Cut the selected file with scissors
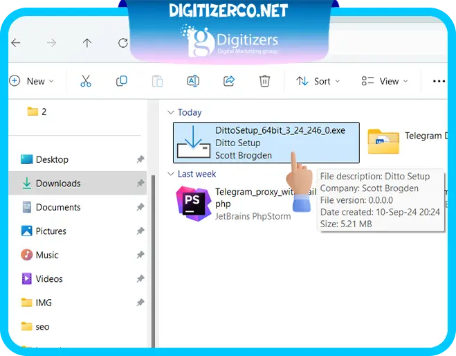456x356 pixels. point(86,81)
